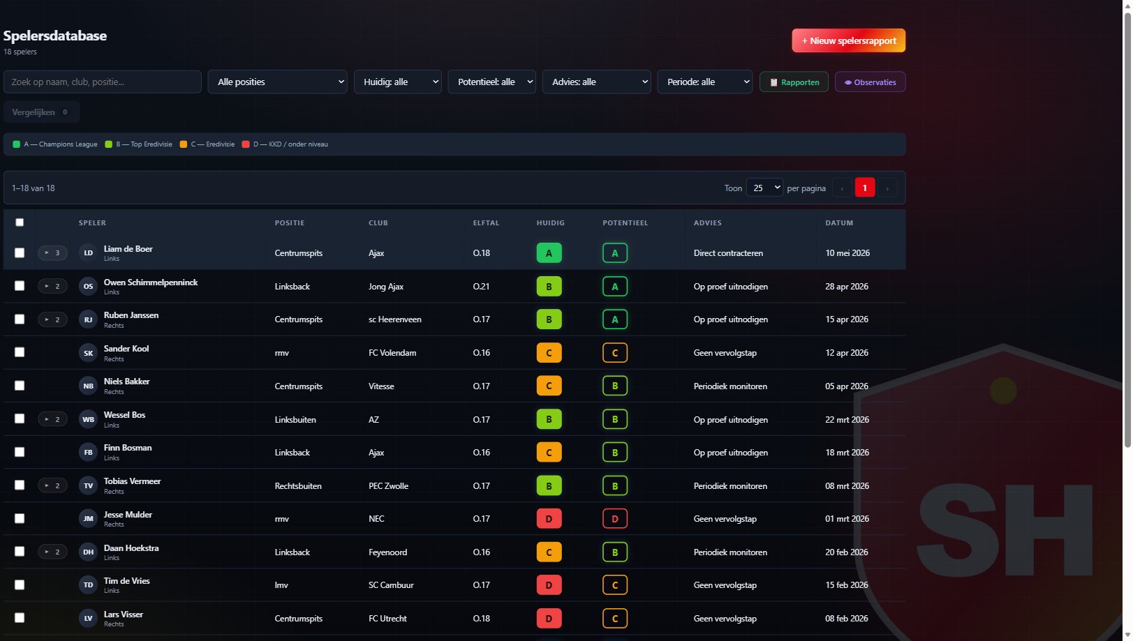Go to page 1 in pagination
This screenshot has width=1133, height=641.
click(865, 188)
